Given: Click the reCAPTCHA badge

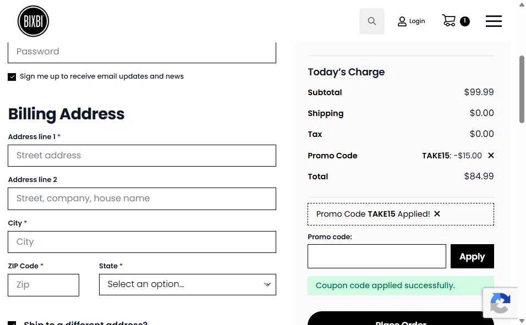Looking at the screenshot, I should pos(500,302).
